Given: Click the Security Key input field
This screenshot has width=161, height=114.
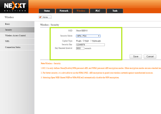Looking at the screenshot, I should click(x=90, y=45).
